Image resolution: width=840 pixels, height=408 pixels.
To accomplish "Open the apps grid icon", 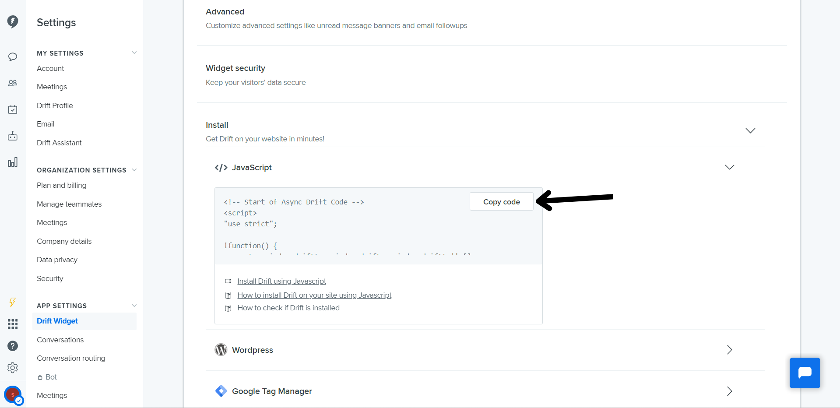I will point(13,324).
